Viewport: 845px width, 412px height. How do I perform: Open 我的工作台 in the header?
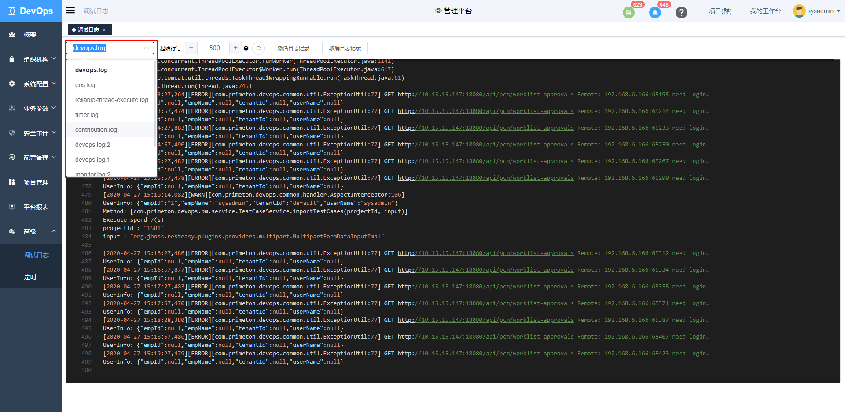pos(765,11)
